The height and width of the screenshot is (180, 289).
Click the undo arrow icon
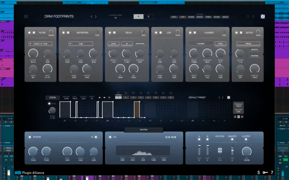click(x=248, y=17)
